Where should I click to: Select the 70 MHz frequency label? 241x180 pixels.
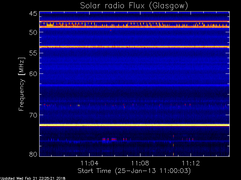pyautogui.click(x=33, y=115)
